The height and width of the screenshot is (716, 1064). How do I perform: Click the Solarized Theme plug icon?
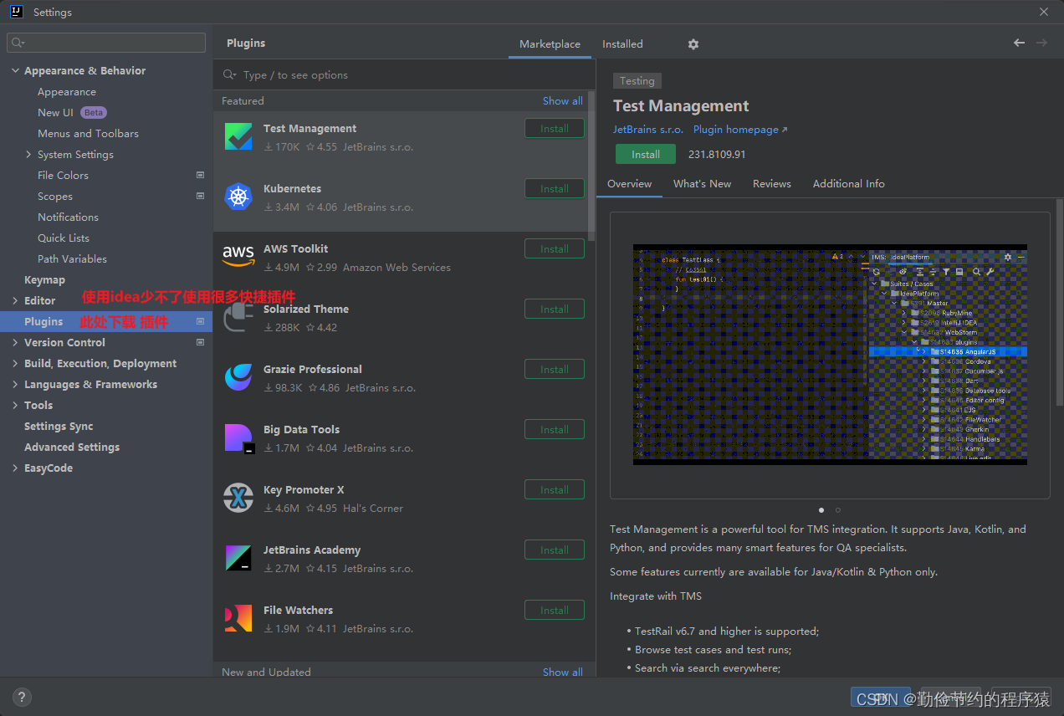tap(238, 317)
